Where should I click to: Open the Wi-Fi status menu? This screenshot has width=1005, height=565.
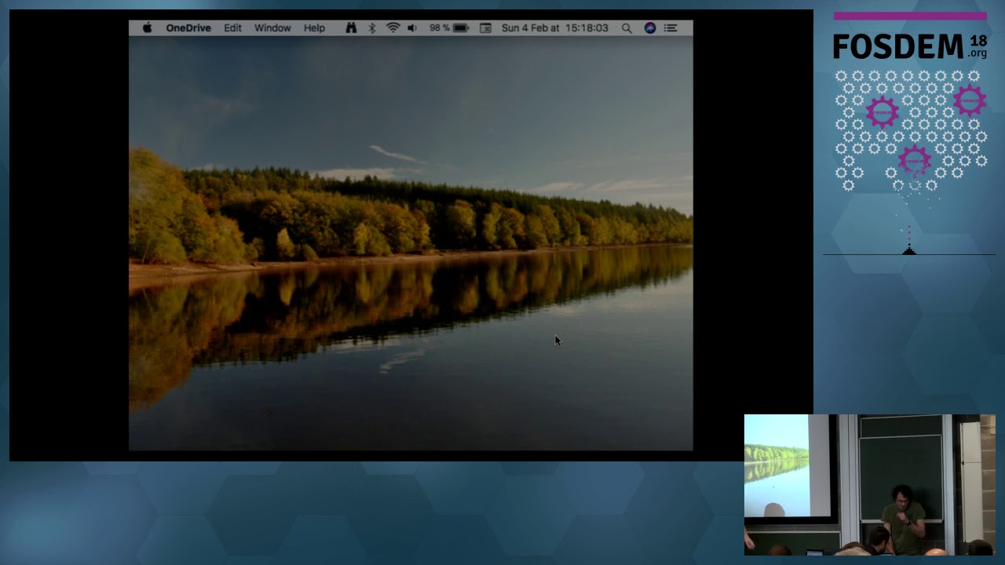pyautogui.click(x=393, y=27)
